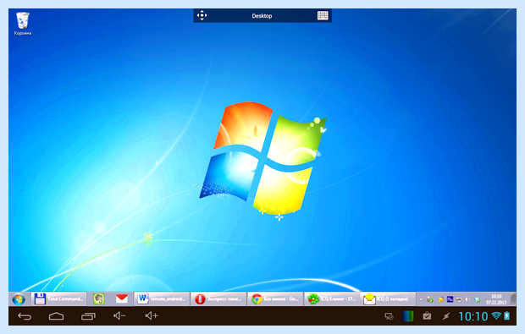This screenshot has height=334, width=525.
Task: Tap Android volume down button
Action: point(119,315)
